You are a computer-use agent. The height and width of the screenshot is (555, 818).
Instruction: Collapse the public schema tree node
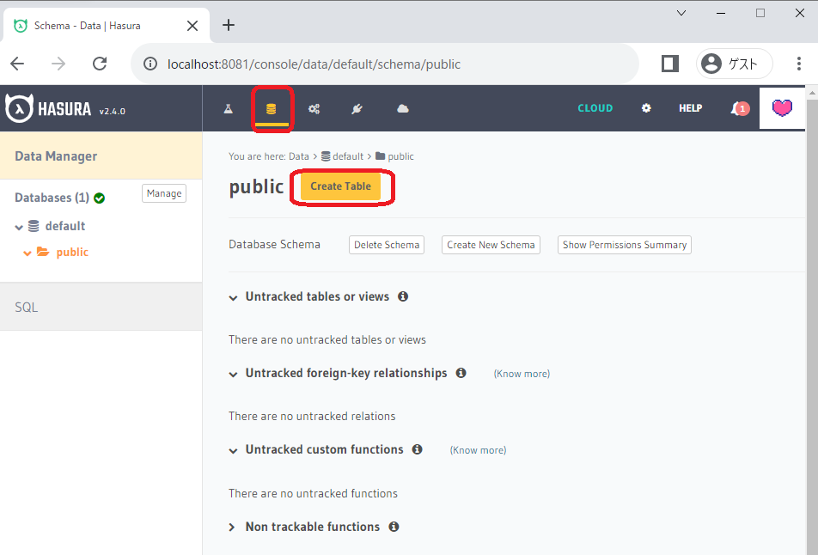[x=27, y=253]
